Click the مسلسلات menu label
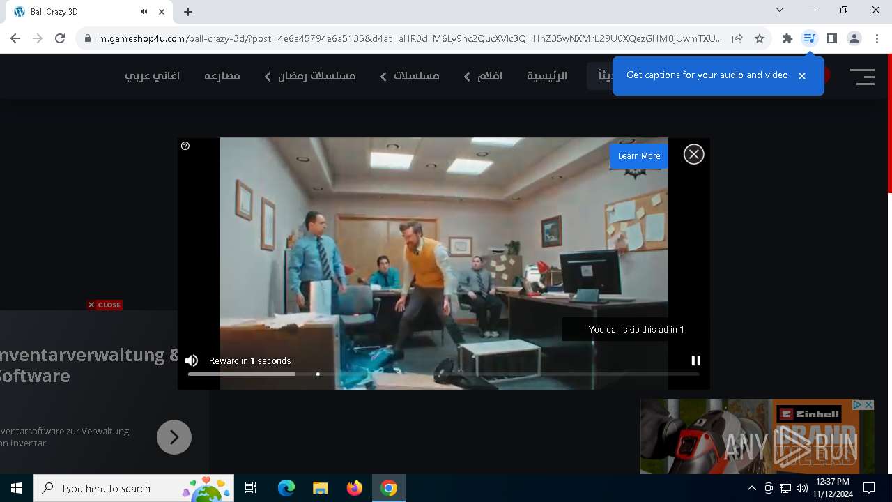 (x=417, y=76)
